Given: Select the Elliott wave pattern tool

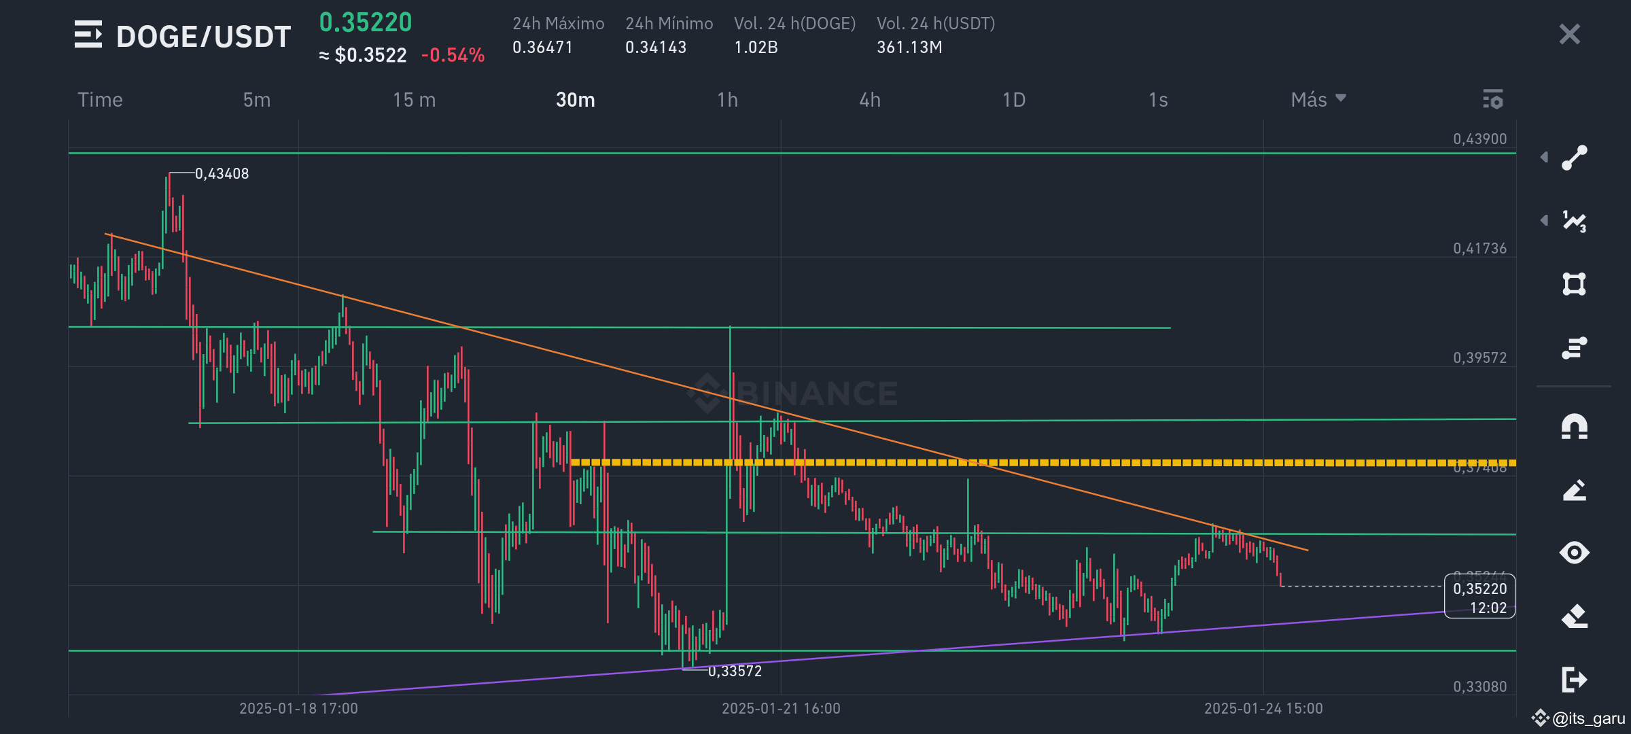Looking at the screenshot, I should coord(1575,221).
